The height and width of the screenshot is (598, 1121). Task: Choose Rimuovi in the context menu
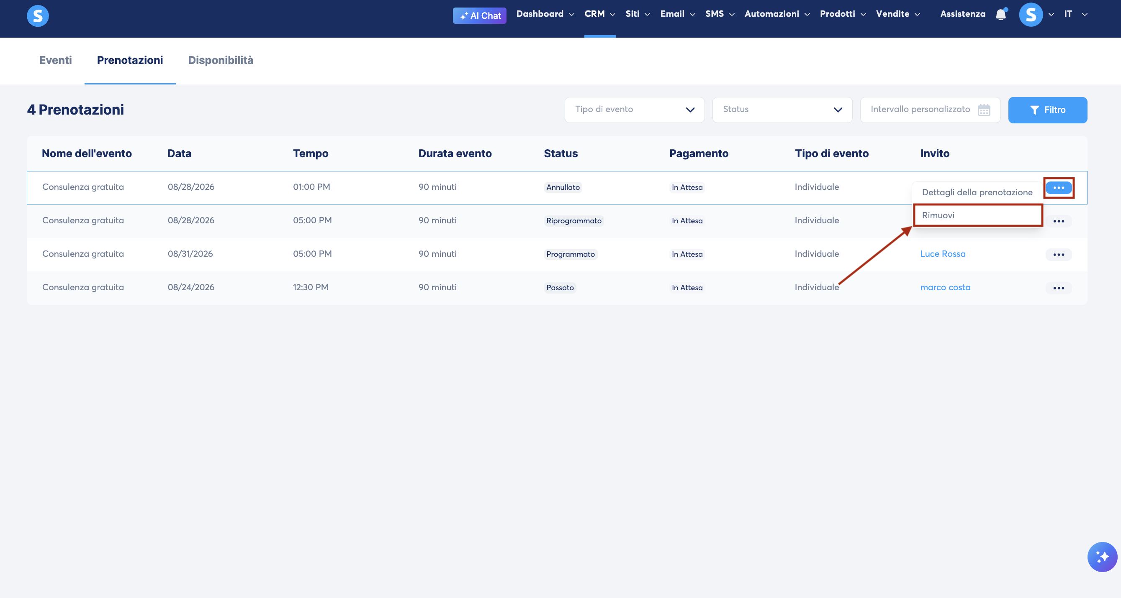pos(978,215)
